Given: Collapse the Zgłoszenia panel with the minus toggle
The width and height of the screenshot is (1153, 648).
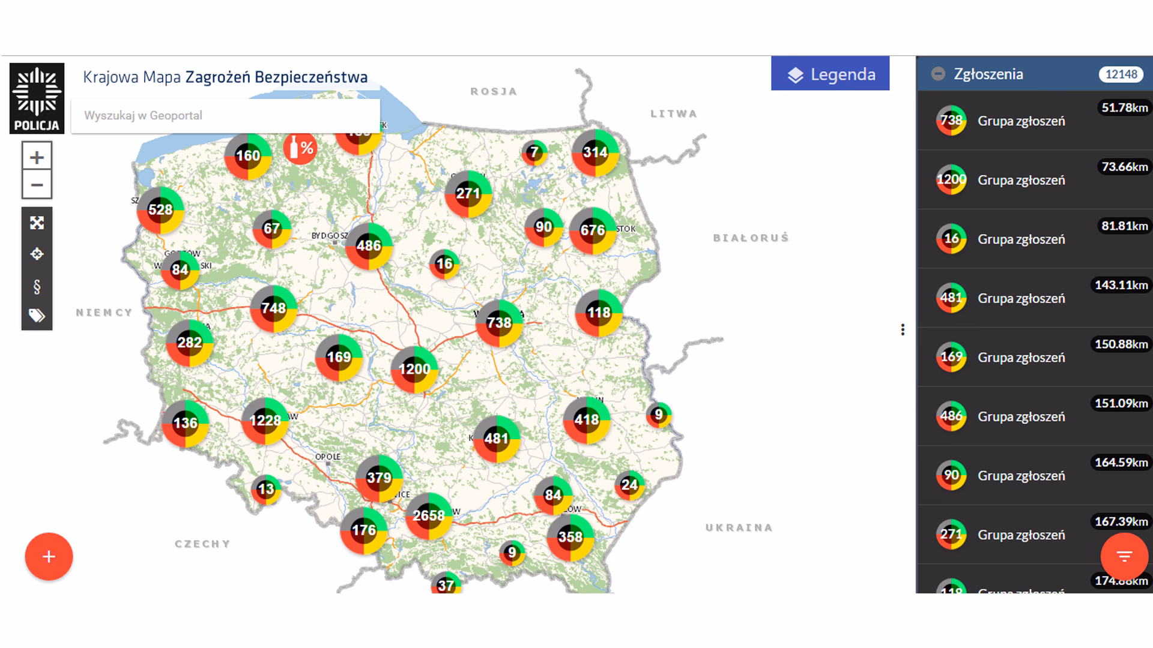Looking at the screenshot, I should point(938,74).
